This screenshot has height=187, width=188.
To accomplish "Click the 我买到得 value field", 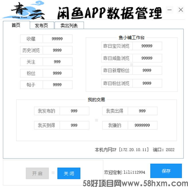I will coord(74,125).
